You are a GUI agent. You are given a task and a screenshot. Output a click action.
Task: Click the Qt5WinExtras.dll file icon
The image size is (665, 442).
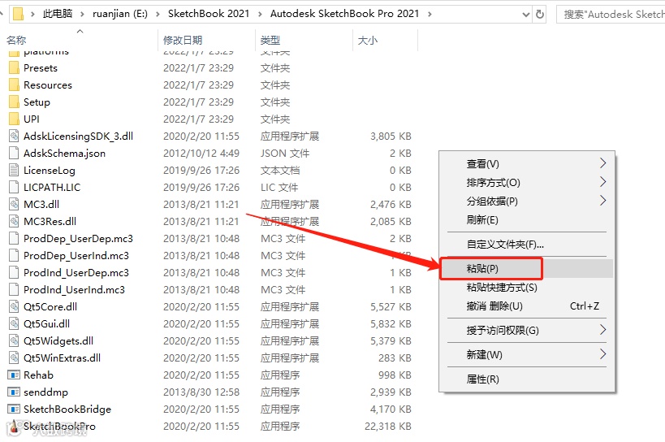click(14, 357)
